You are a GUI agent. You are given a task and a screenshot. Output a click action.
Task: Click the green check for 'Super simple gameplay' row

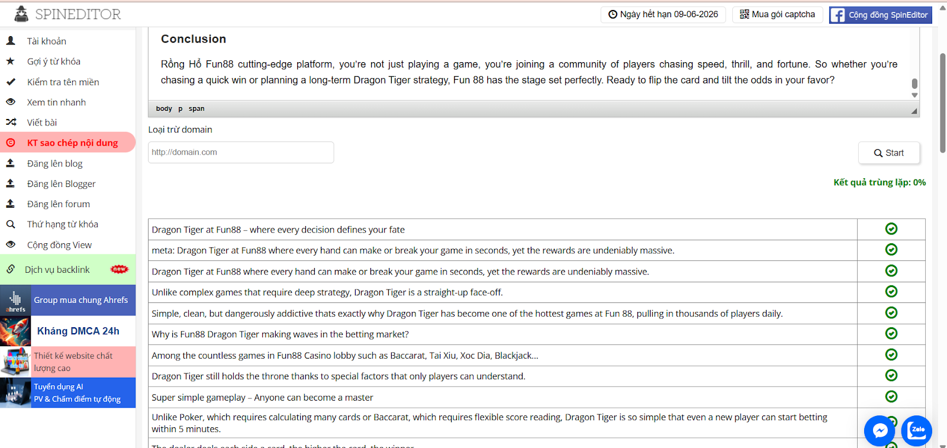coord(891,397)
